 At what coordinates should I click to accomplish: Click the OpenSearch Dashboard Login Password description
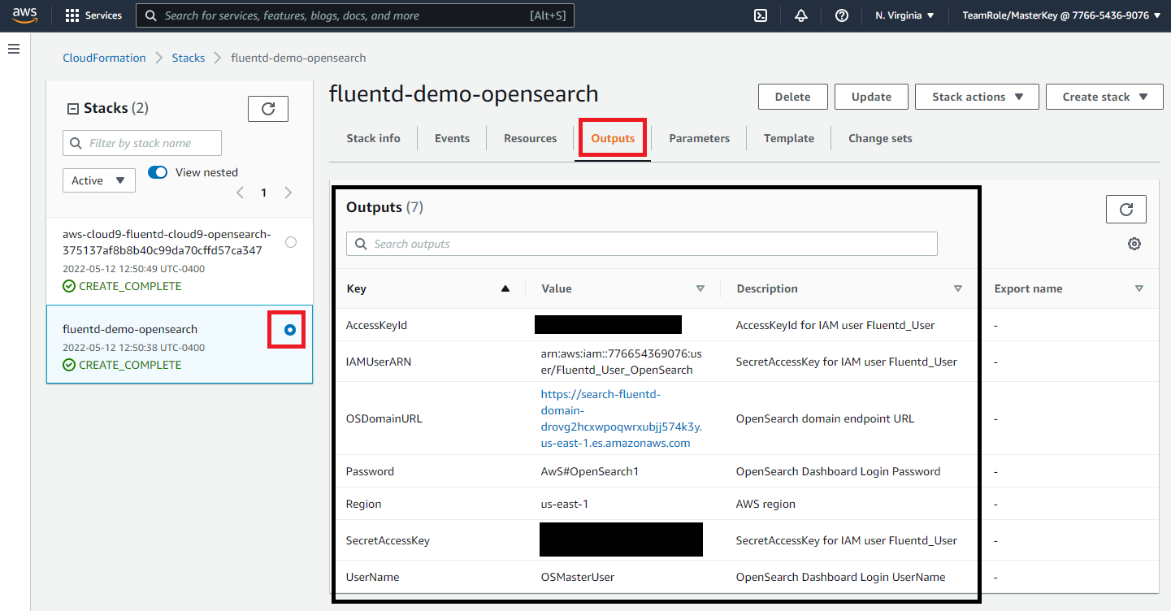tap(838, 471)
